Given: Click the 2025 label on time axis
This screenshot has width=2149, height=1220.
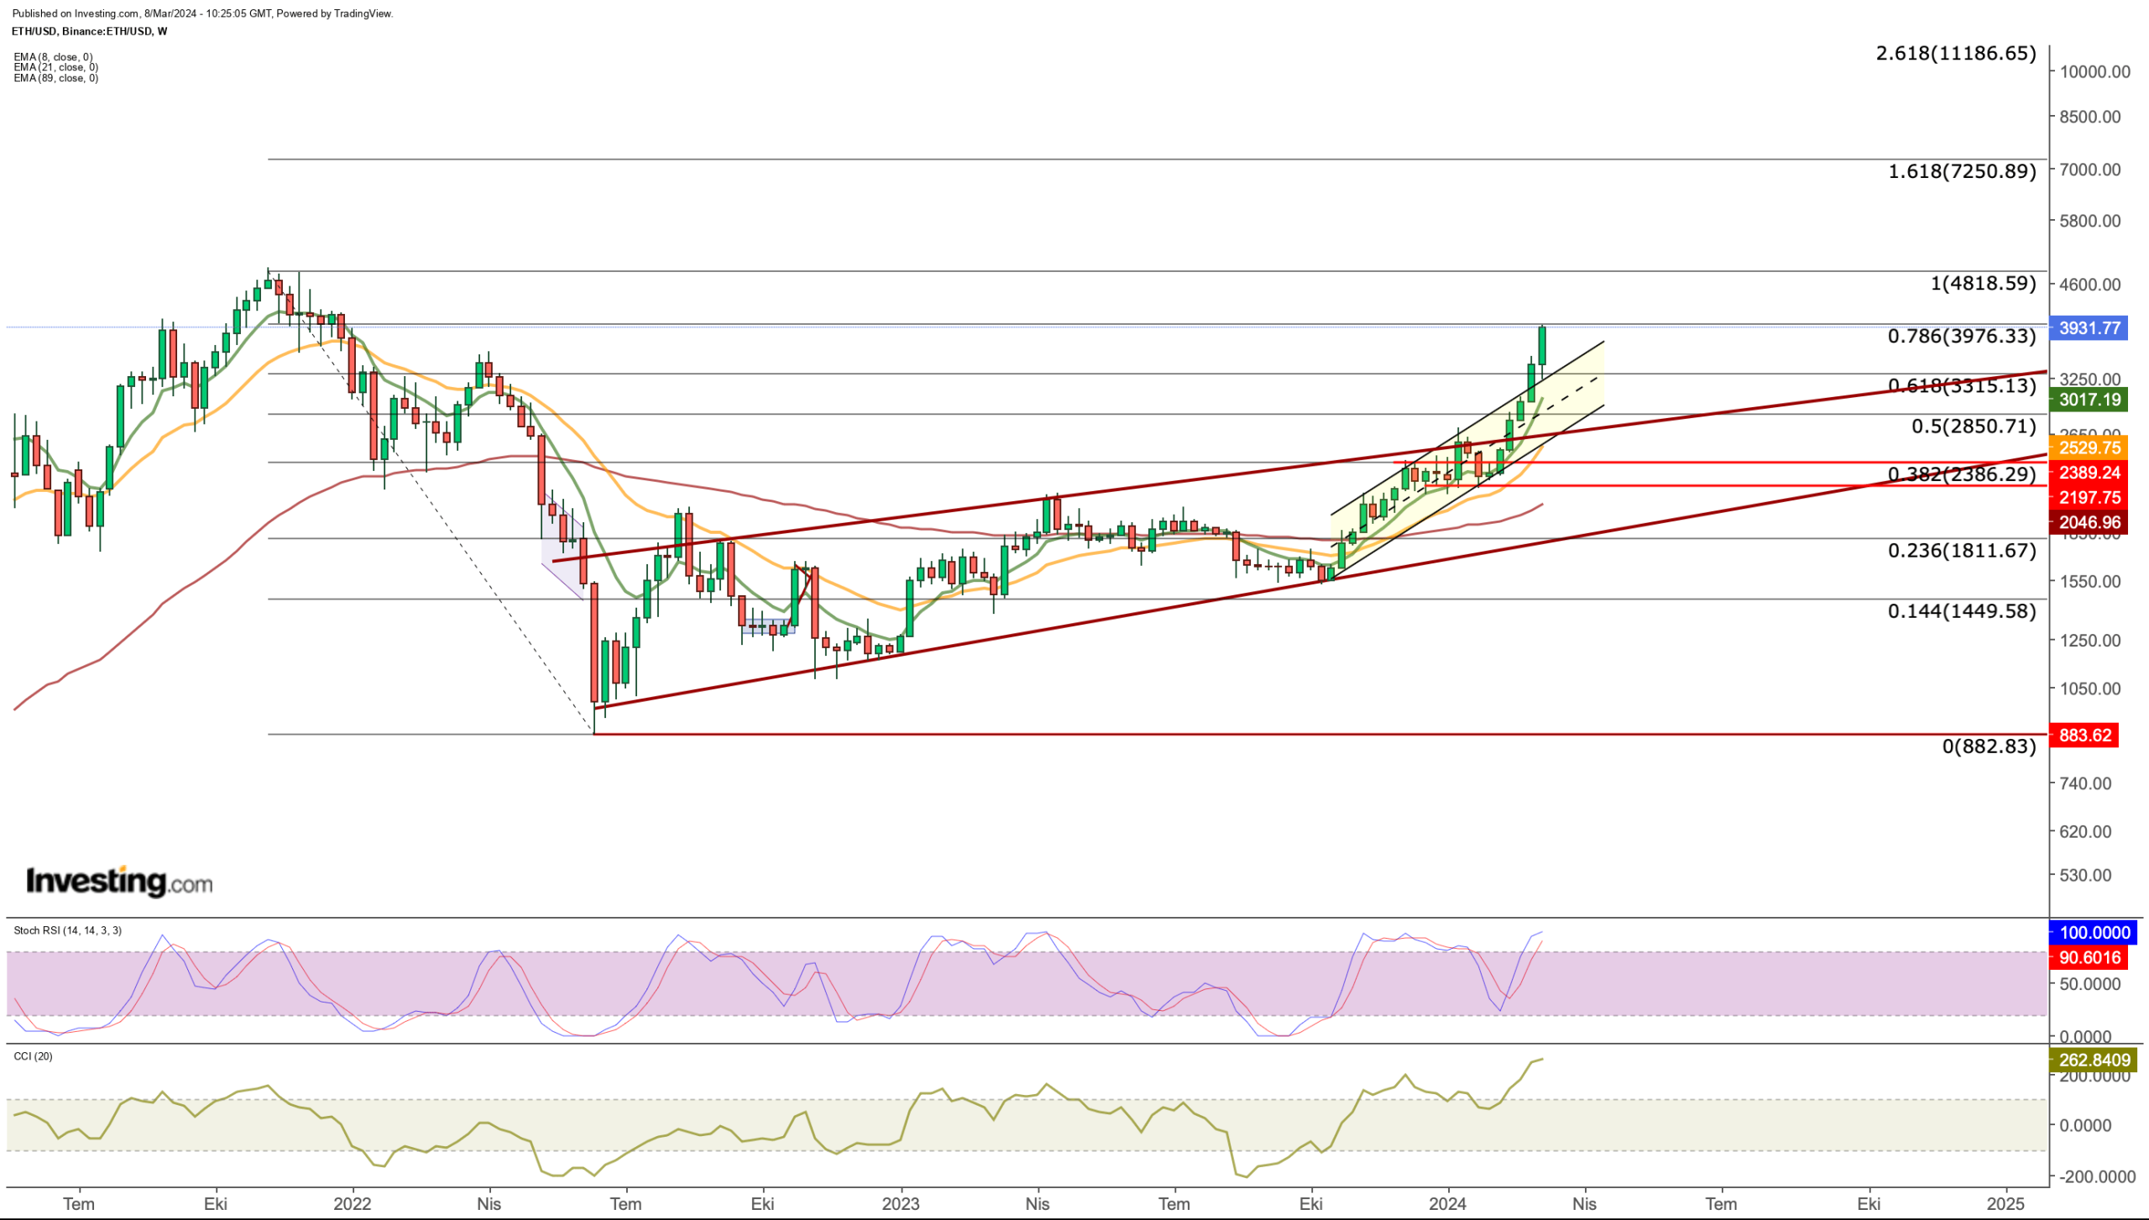Looking at the screenshot, I should (x=2006, y=1204).
